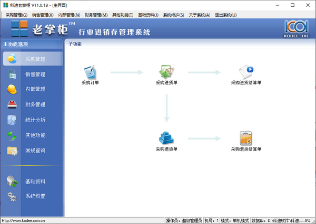
Task: Click 模式: 单机模式 in status bar
Action: pos(235,220)
